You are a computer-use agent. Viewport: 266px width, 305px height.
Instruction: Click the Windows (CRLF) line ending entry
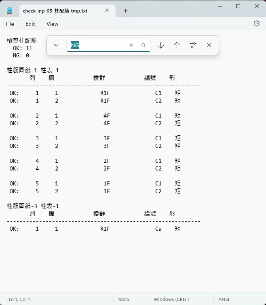[171, 299]
